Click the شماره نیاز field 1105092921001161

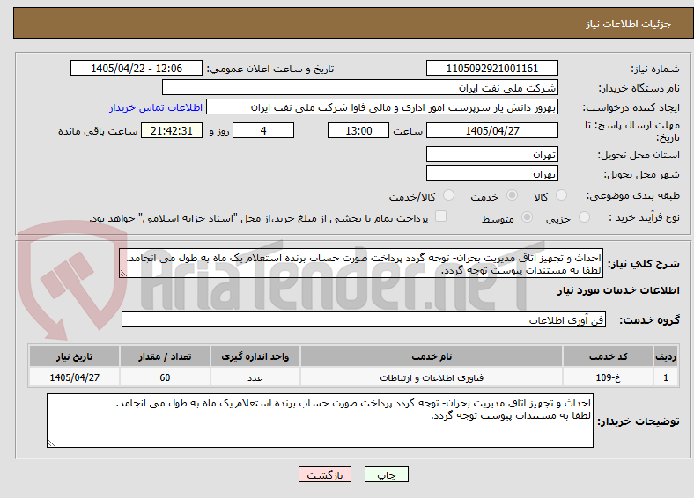click(491, 68)
